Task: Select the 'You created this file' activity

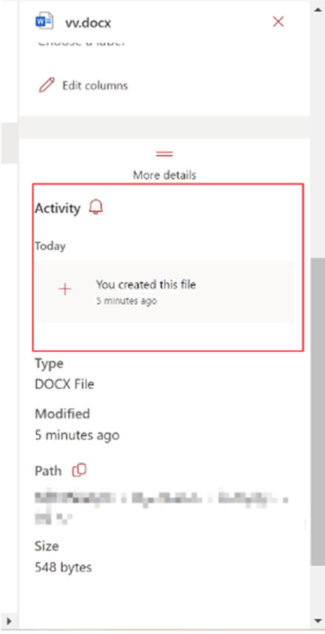Action: coord(165,292)
